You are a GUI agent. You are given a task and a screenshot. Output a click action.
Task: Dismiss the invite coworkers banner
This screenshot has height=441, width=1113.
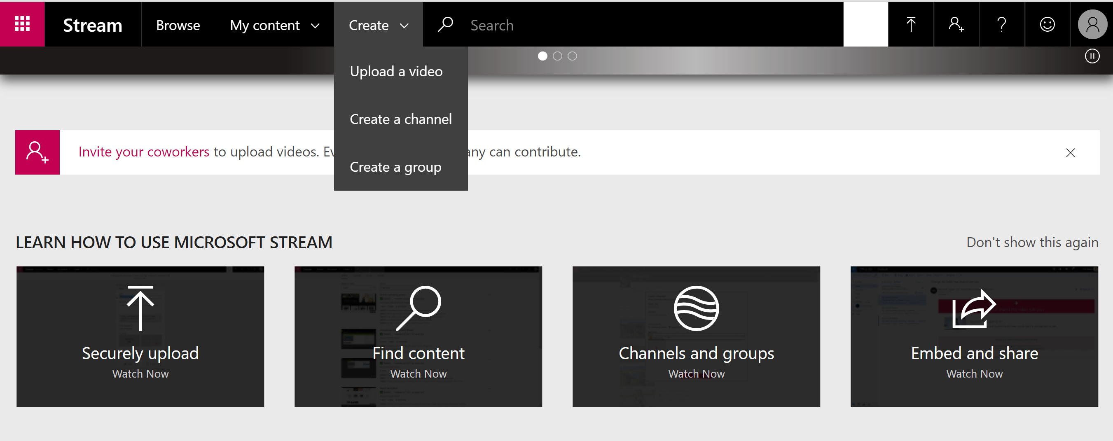click(x=1070, y=152)
